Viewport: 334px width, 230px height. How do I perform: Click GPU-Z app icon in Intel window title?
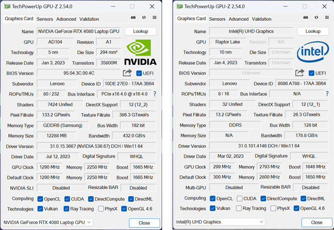(x=180, y=7)
